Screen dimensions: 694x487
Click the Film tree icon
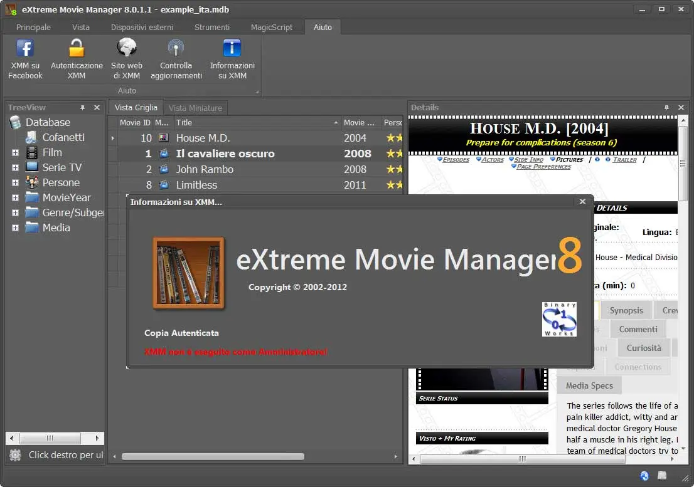pos(32,152)
